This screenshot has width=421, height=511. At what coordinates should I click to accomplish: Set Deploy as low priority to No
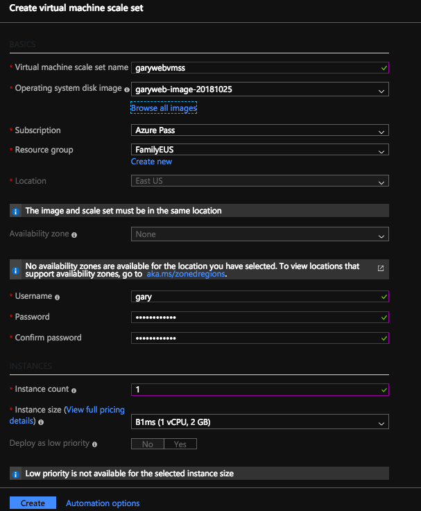[148, 444]
